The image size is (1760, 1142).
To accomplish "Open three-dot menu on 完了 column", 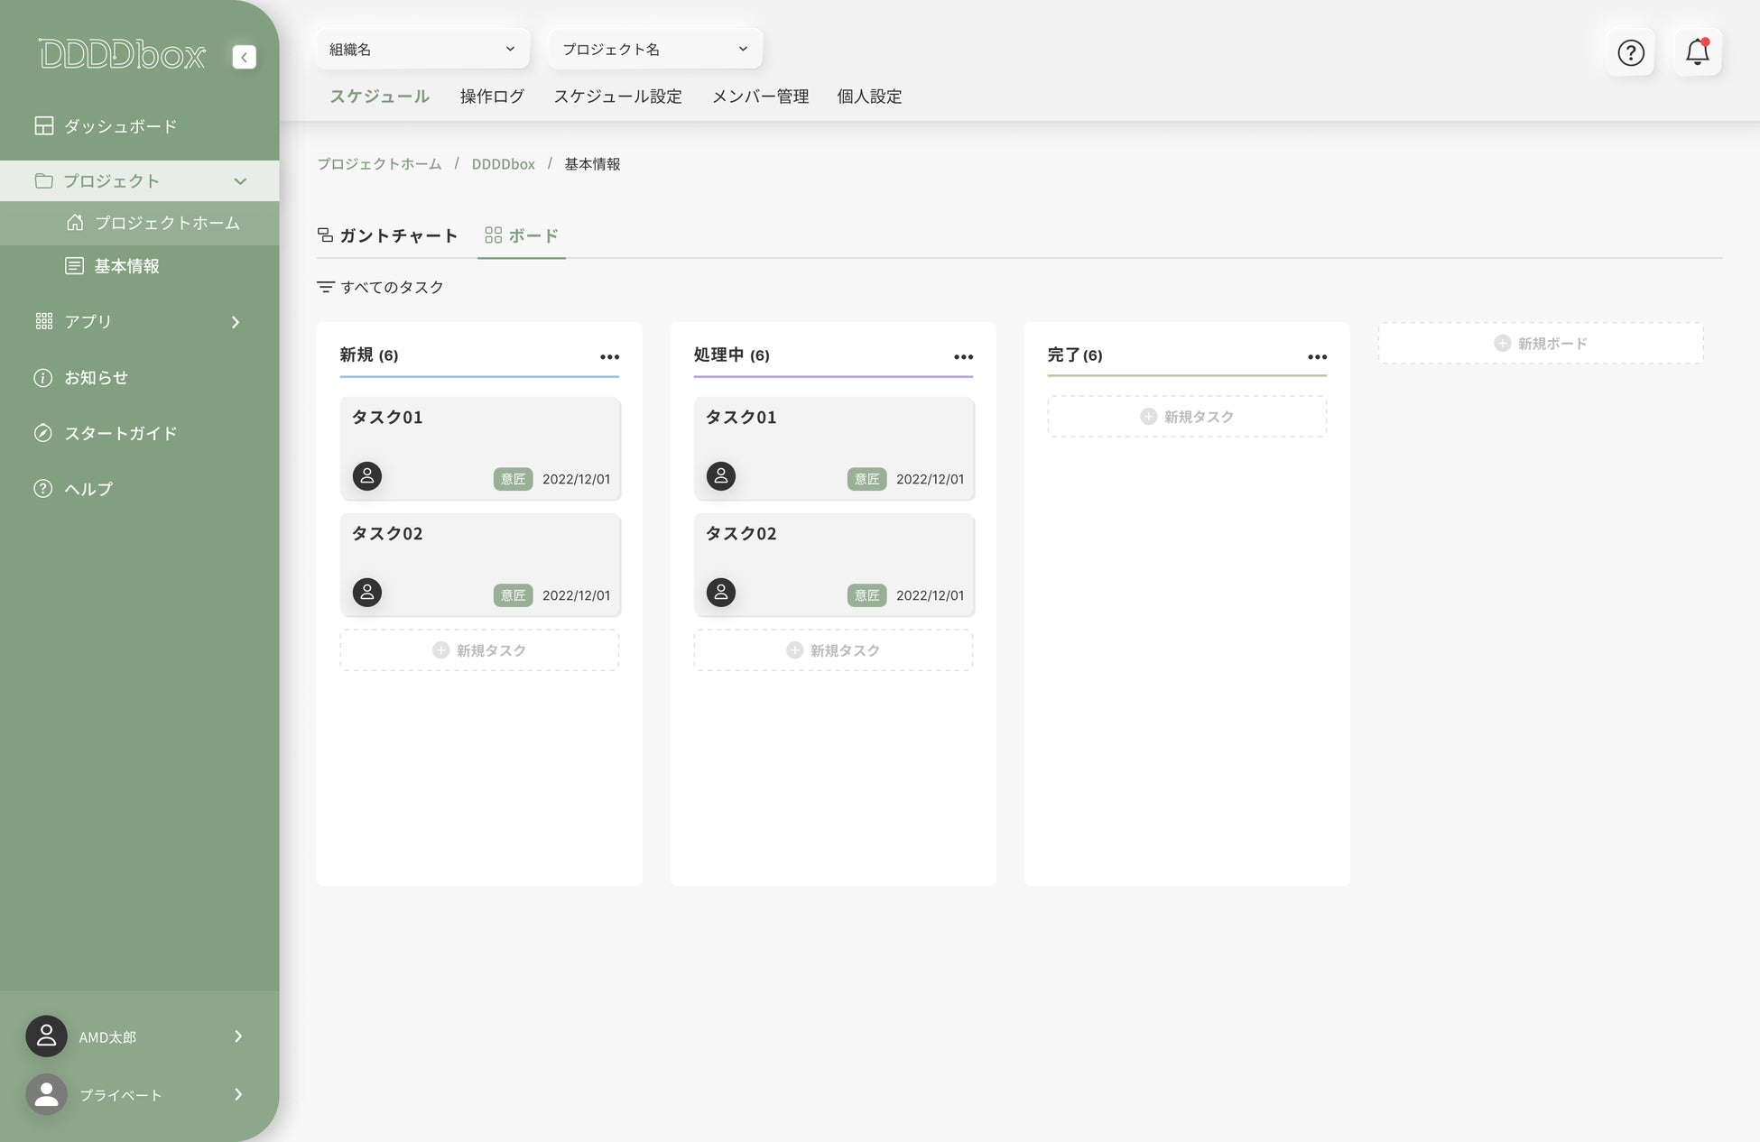I will tap(1317, 356).
